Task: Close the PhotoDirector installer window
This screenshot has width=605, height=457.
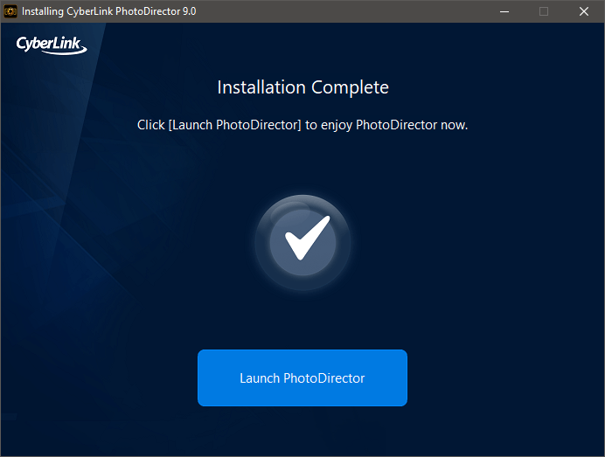Action: click(584, 11)
